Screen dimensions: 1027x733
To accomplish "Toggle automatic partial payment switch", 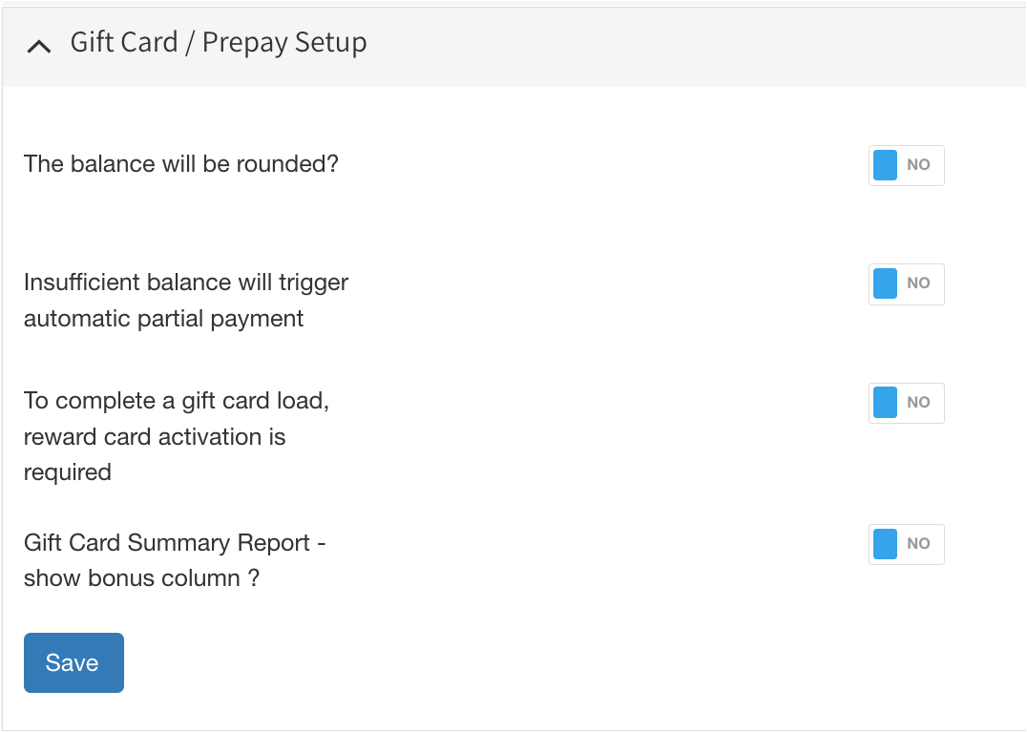I will coord(906,283).
